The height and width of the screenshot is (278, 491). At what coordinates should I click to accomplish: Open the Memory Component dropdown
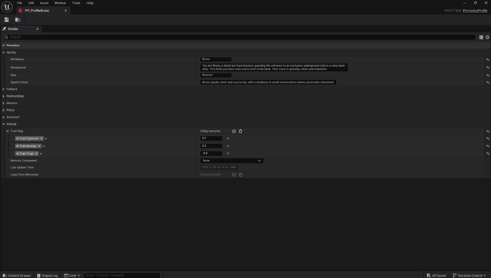pos(232,161)
